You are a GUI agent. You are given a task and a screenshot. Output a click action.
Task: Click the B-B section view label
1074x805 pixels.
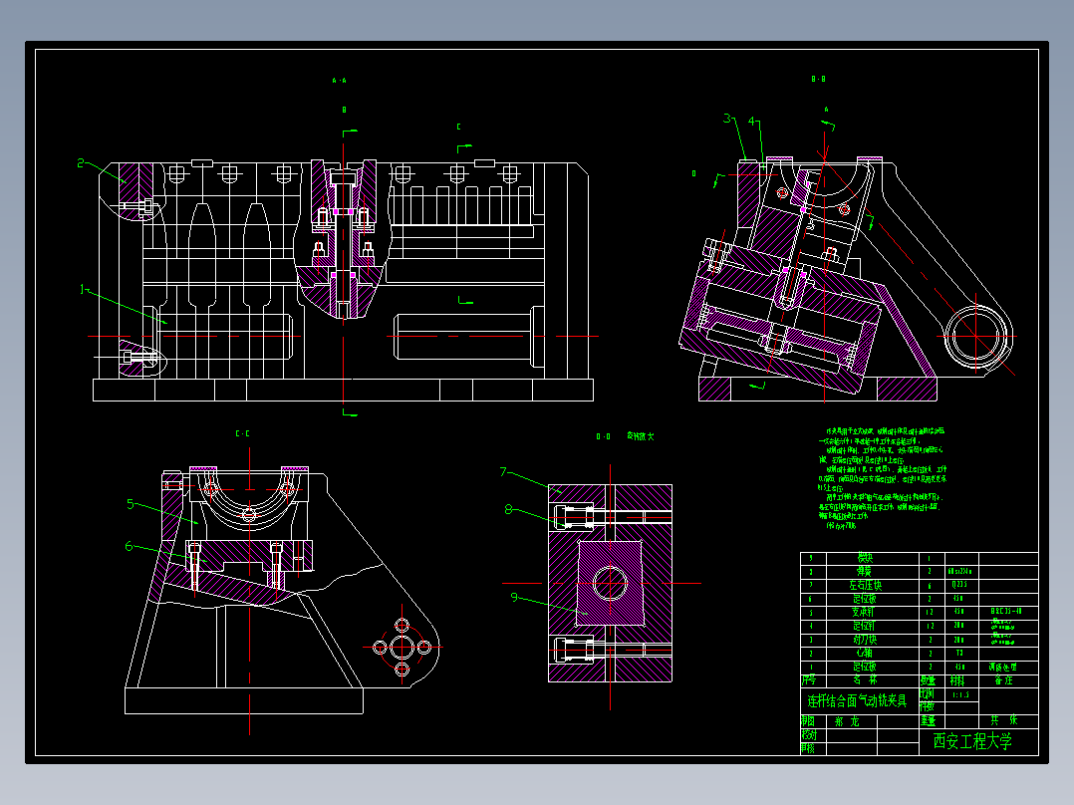[819, 80]
